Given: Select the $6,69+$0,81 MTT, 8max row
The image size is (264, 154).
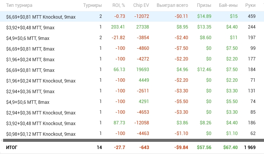Looking at the screenshot, I should (31, 48).
